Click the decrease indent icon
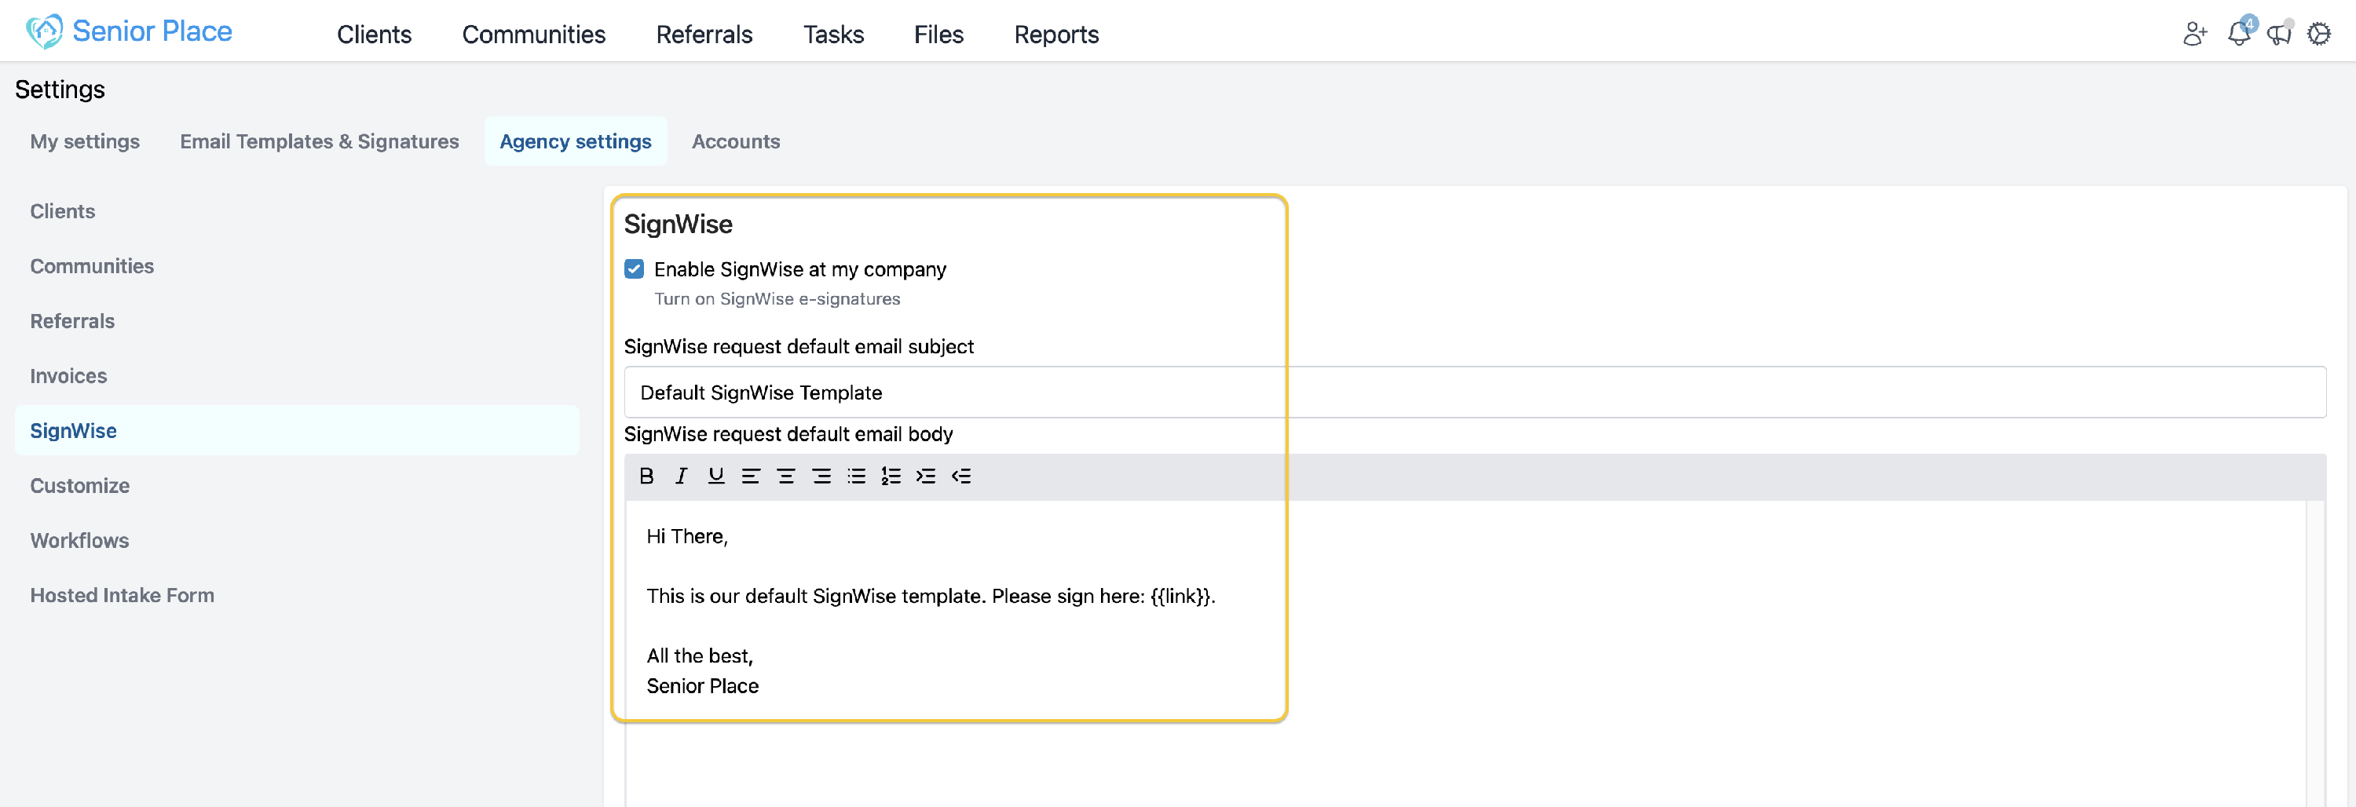 coord(961,475)
